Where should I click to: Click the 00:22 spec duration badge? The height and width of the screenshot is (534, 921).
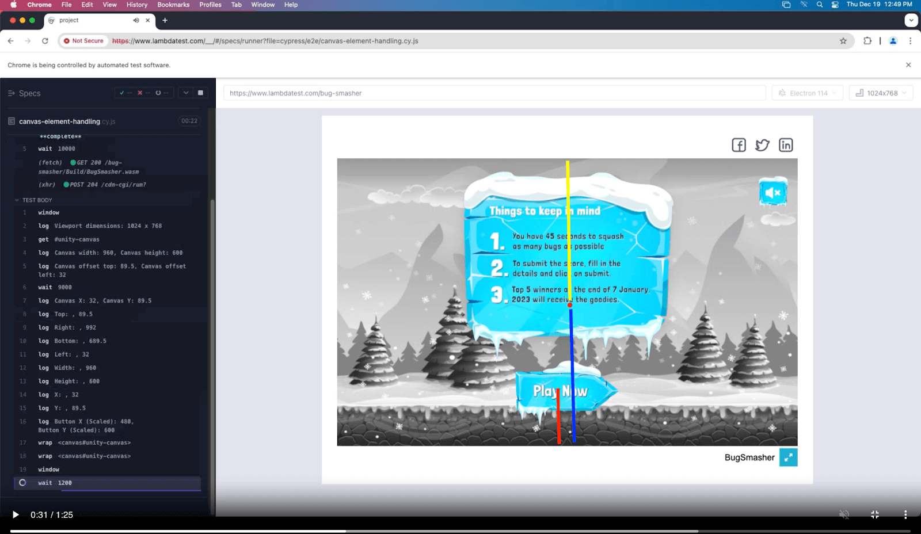click(189, 121)
